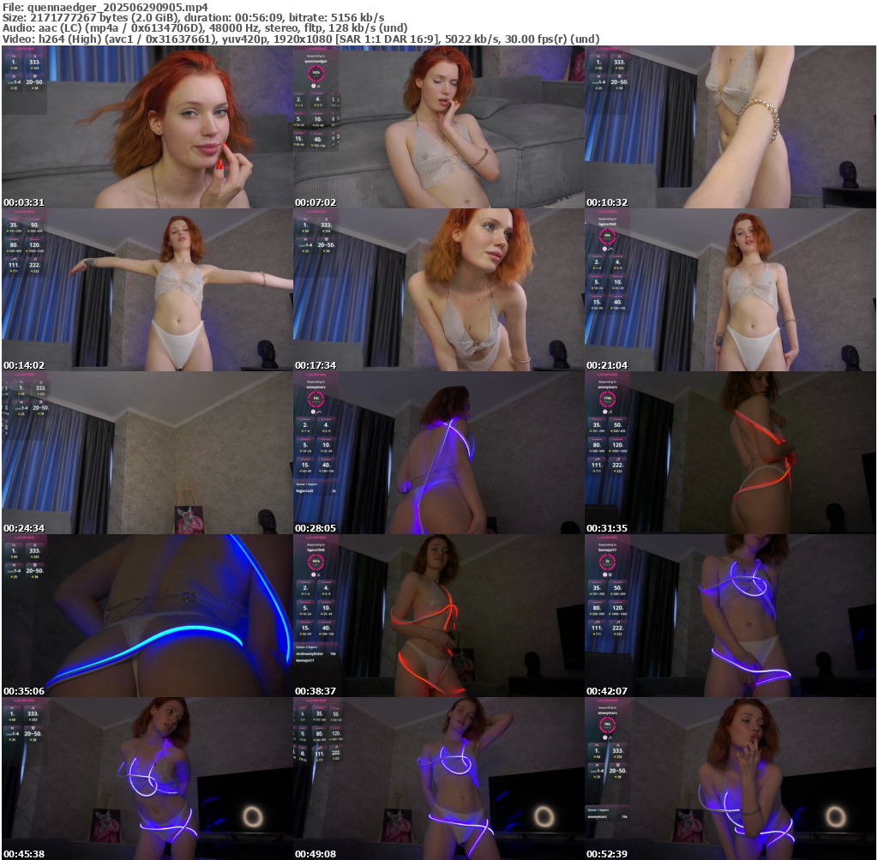Pick the thumbnail at 00:14:02

[x=147, y=290]
